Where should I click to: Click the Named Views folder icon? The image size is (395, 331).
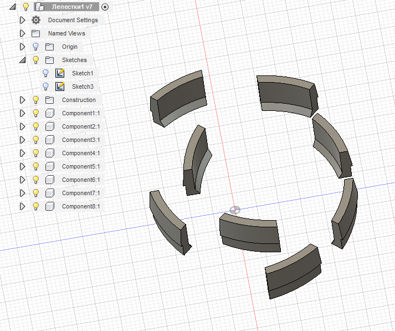pyautogui.click(x=36, y=33)
